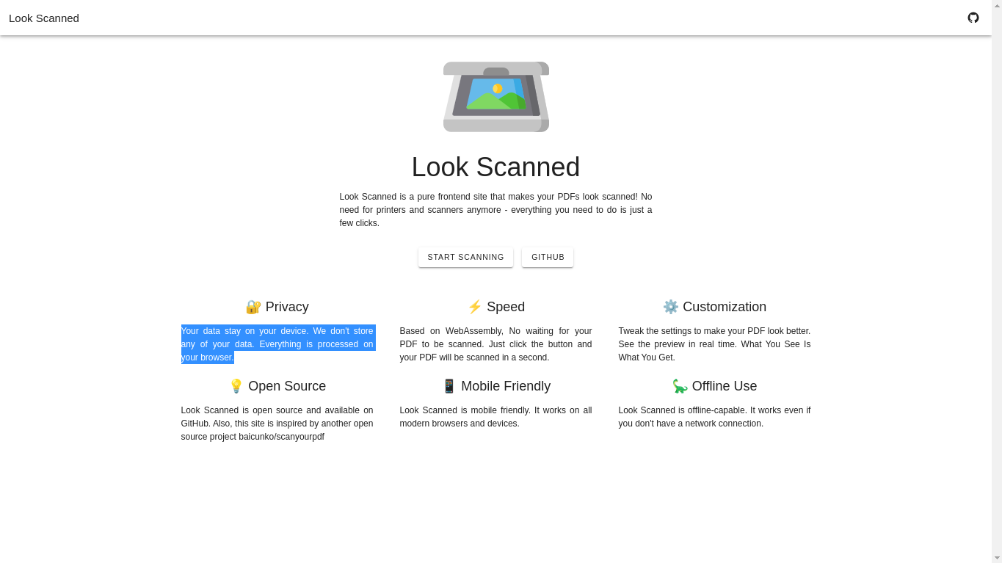Click the padlock icon beside Privacy
This screenshot has width=1002, height=563.
pos(254,307)
